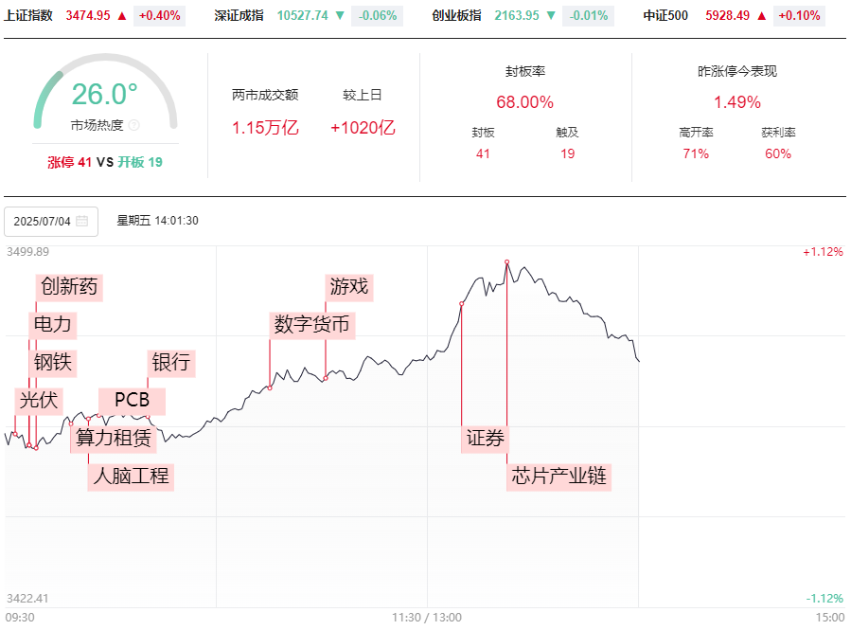
Task: Click the 数字货币 sector label on chart
Action: pyautogui.click(x=311, y=325)
